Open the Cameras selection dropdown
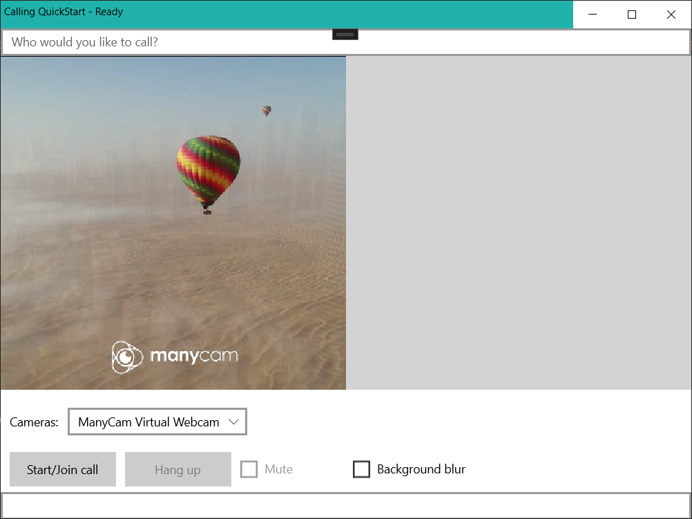The height and width of the screenshot is (519, 692). tap(157, 422)
